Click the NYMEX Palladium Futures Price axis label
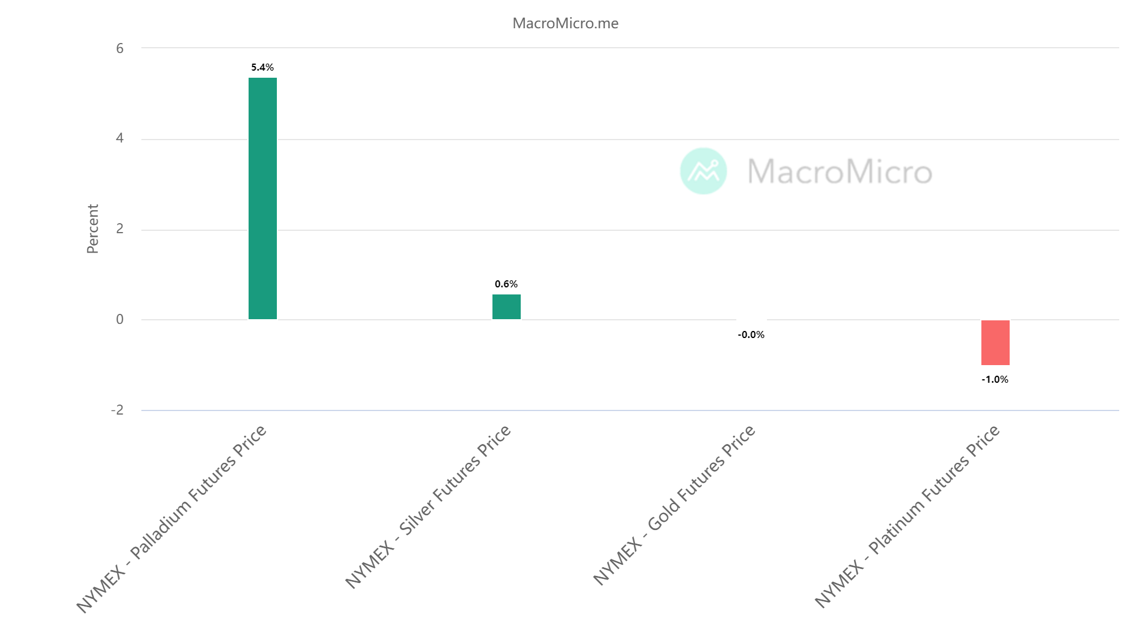This screenshot has height=636, width=1131. tap(172, 519)
